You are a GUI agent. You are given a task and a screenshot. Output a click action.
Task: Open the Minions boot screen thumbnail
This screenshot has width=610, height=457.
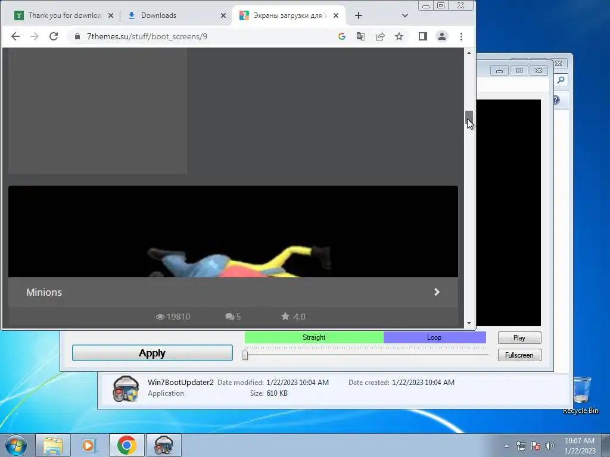(x=233, y=231)
